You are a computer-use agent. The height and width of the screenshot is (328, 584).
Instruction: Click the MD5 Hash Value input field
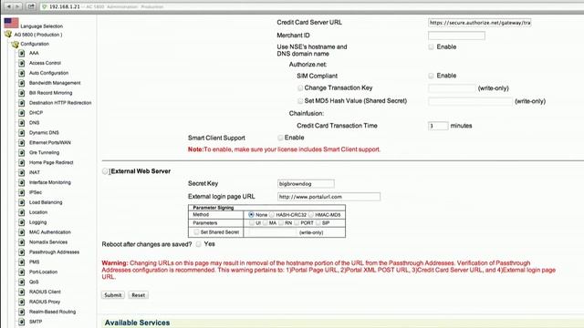(471, 101)
